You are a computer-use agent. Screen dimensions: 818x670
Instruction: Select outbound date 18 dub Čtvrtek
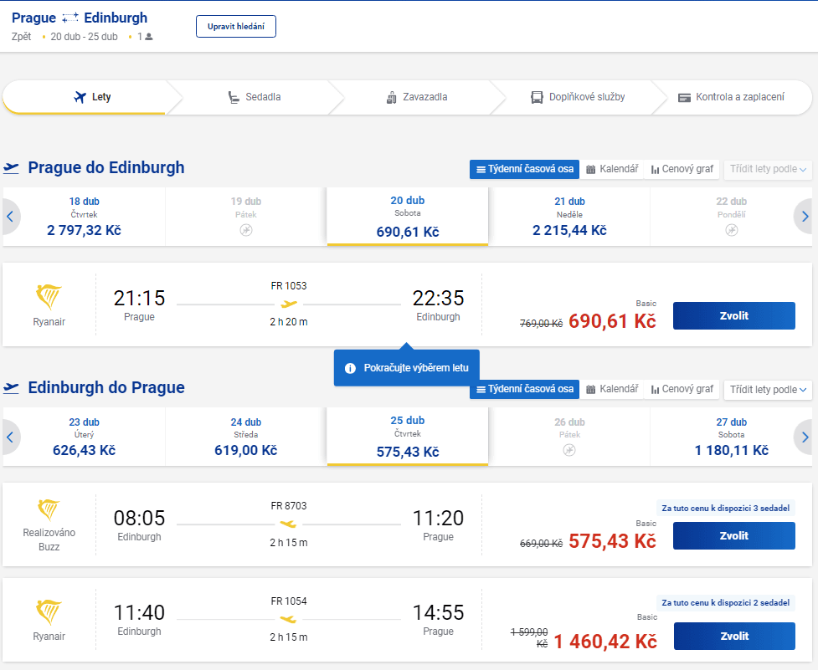[x=84, y=217]
